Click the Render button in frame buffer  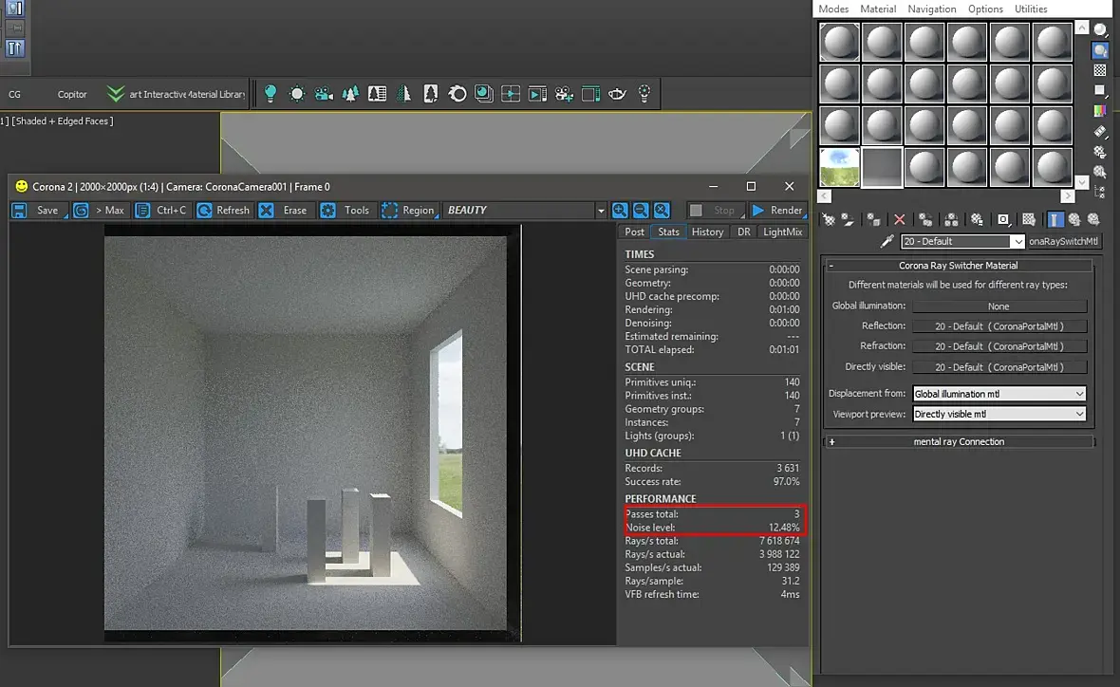[777, 210]
